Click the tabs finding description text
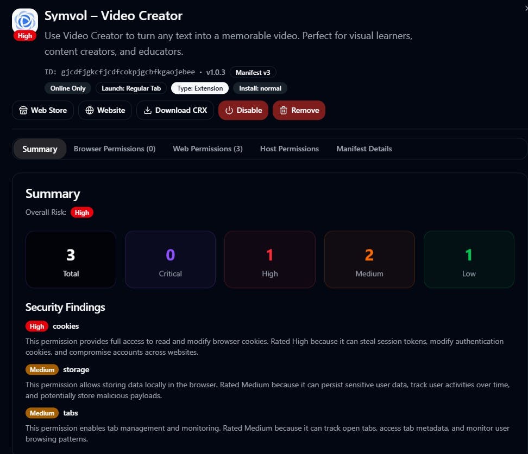The image size is (528, 454). point(267,433)
